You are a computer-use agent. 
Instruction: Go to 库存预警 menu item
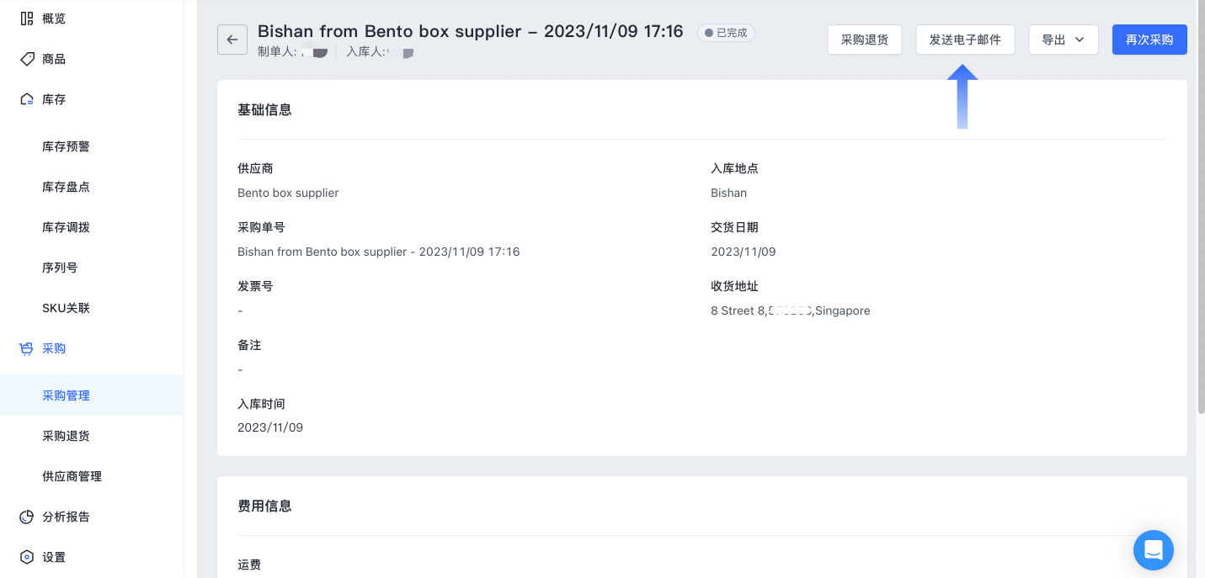pyautogui.click(x=92, y=146)
